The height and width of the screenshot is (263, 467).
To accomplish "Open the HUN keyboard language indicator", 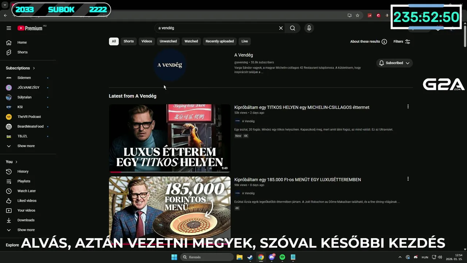I will [425, 257].
